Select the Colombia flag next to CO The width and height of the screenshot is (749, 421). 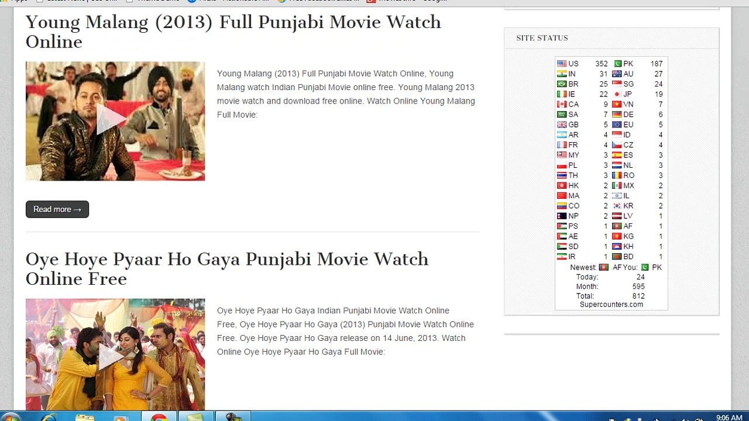click(562, 206)
